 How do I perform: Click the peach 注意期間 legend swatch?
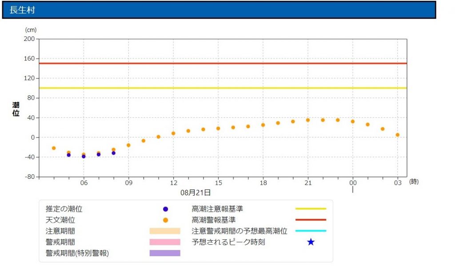(x=165, y=231)
